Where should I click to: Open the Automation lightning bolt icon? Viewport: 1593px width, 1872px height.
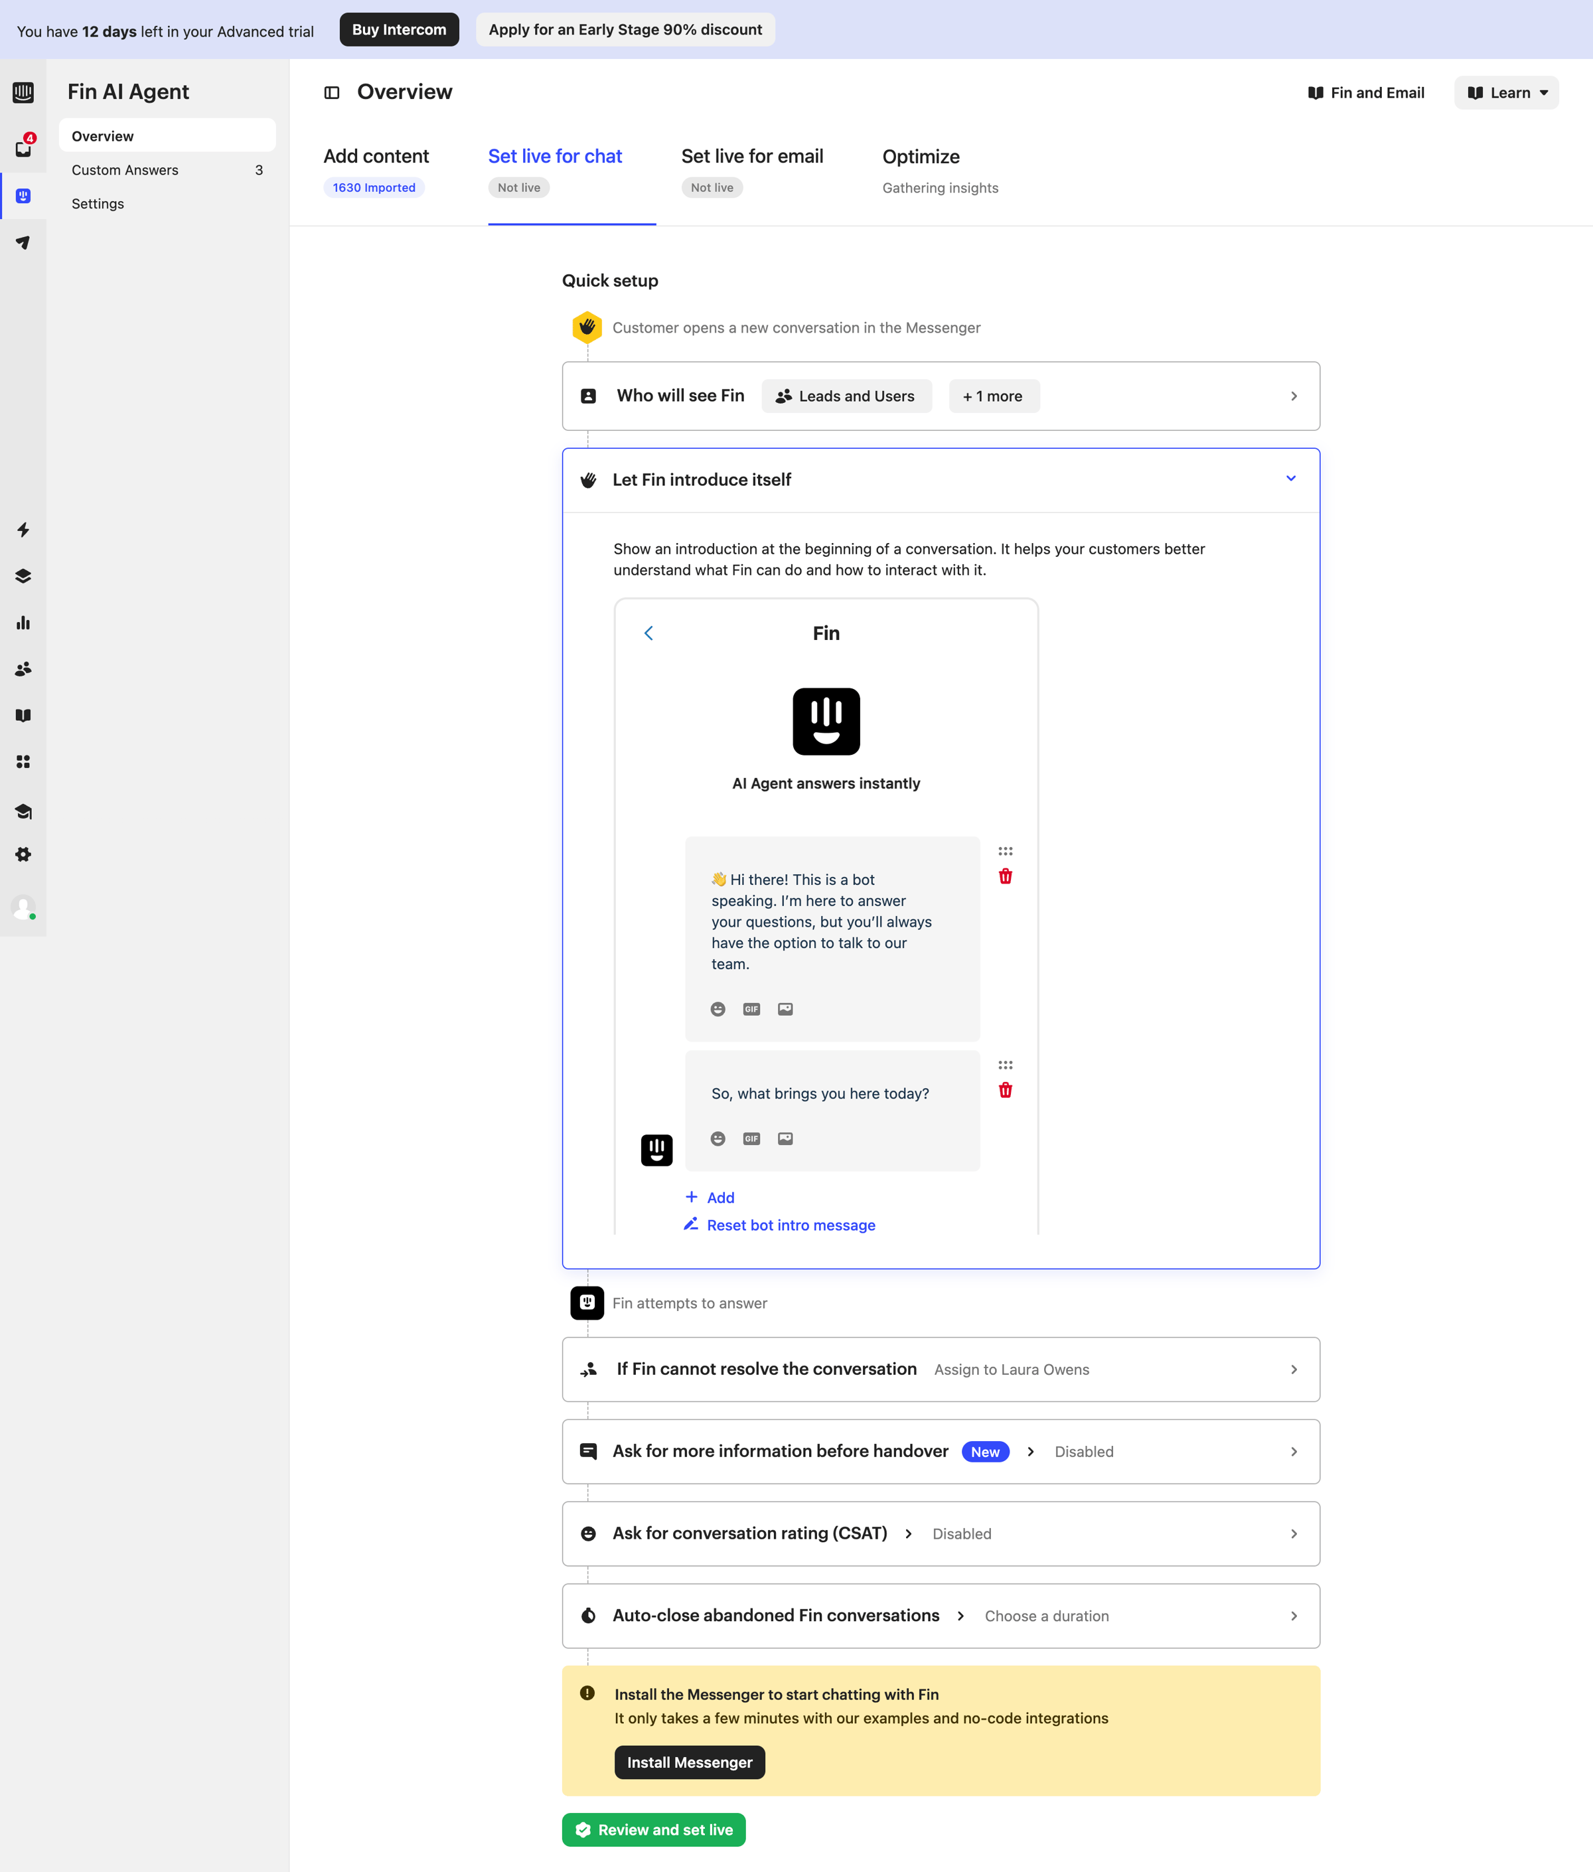tap(23, 529)
